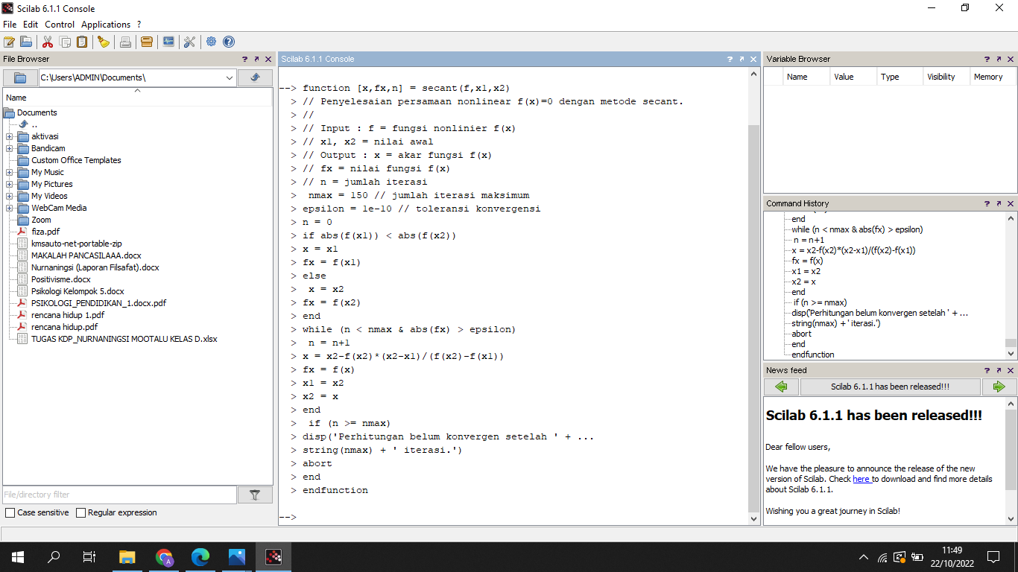Clear the console with broom icon
1018x572 pixels.
[104, 42]
